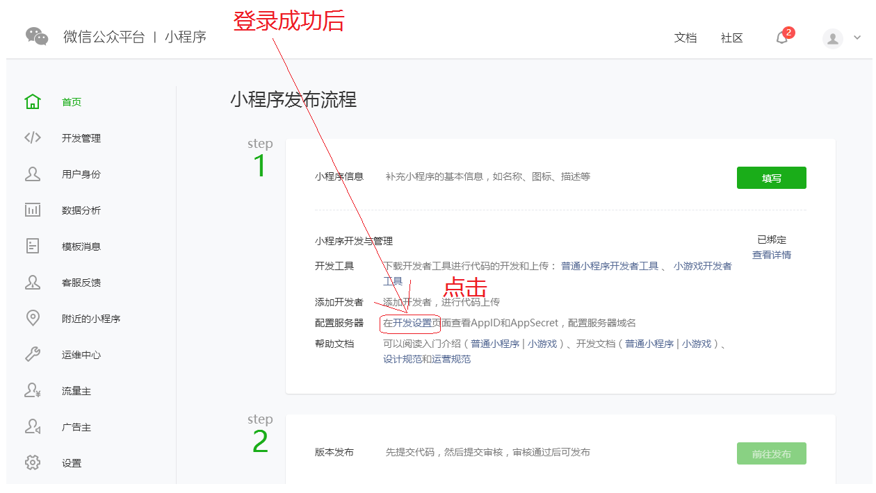Open 广告主 sidebar item
This screenshot has height=493, width=876.
[x=76, y=427]
